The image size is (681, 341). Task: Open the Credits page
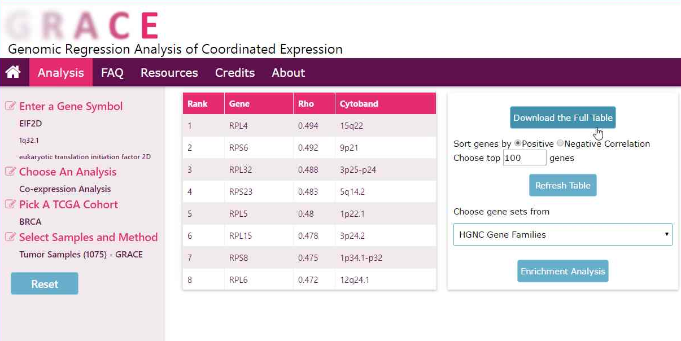[235, 73]
